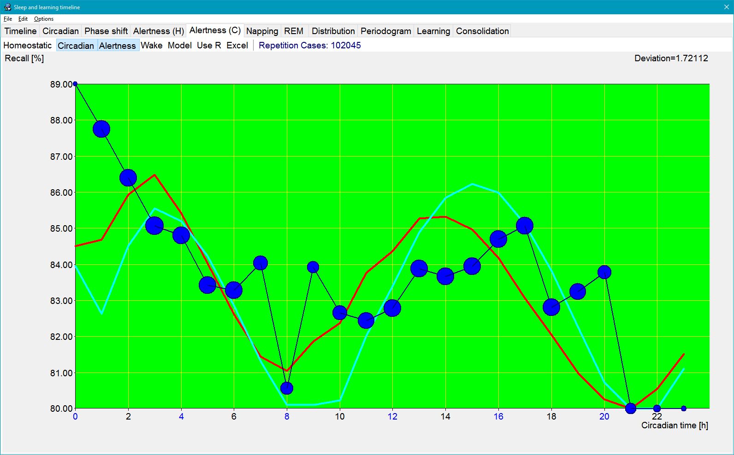
Task: Switch to the Phase shift tab
Action: 106,31
